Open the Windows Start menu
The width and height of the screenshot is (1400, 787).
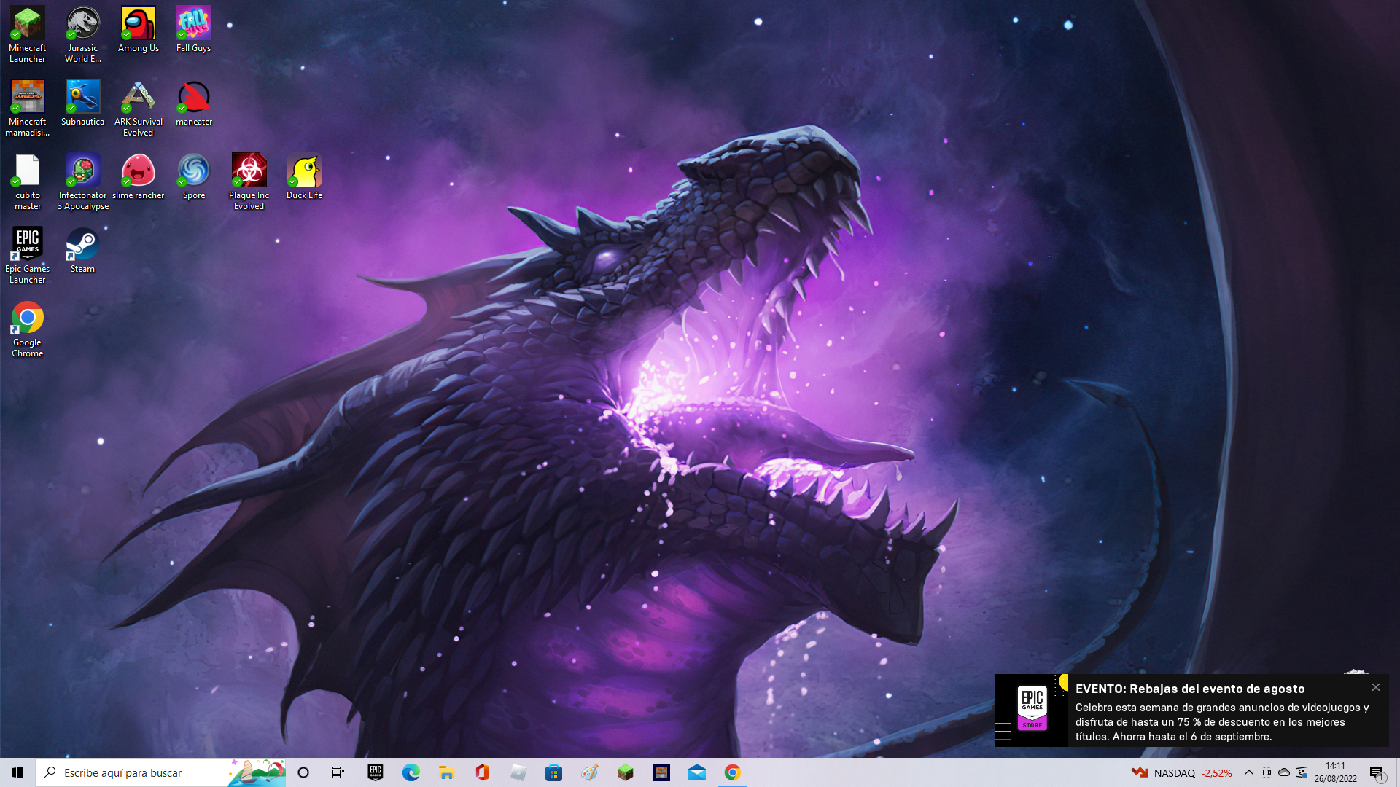click(17, 772)
